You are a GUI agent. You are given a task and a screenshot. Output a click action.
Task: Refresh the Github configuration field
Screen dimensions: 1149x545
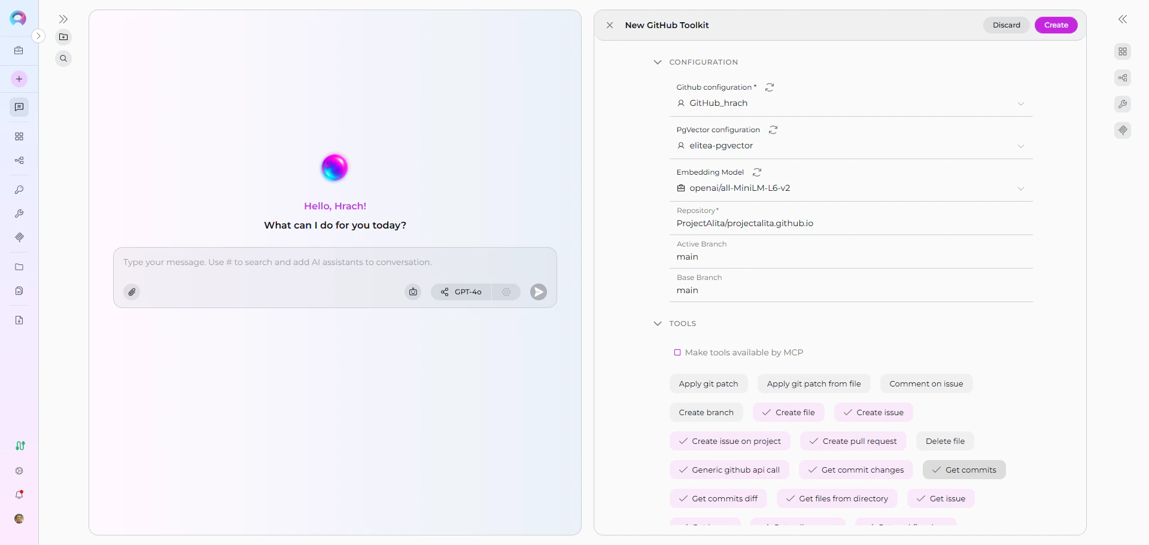coord(770,87)
